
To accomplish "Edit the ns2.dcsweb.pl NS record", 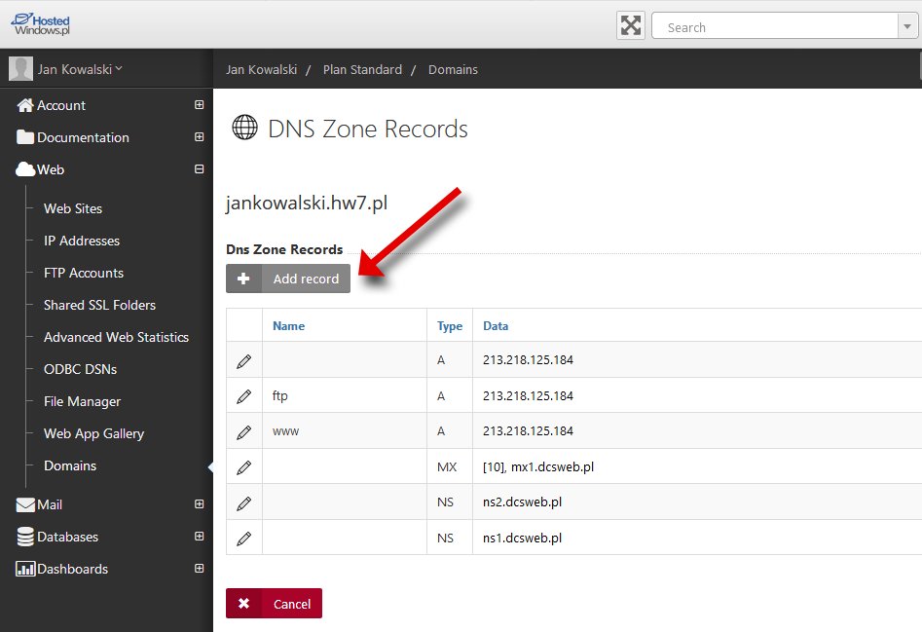I will (x=244, y=503).
